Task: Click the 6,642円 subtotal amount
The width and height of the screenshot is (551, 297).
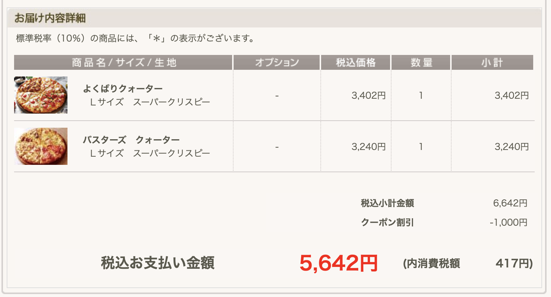Action: click(x=510, y=203)
